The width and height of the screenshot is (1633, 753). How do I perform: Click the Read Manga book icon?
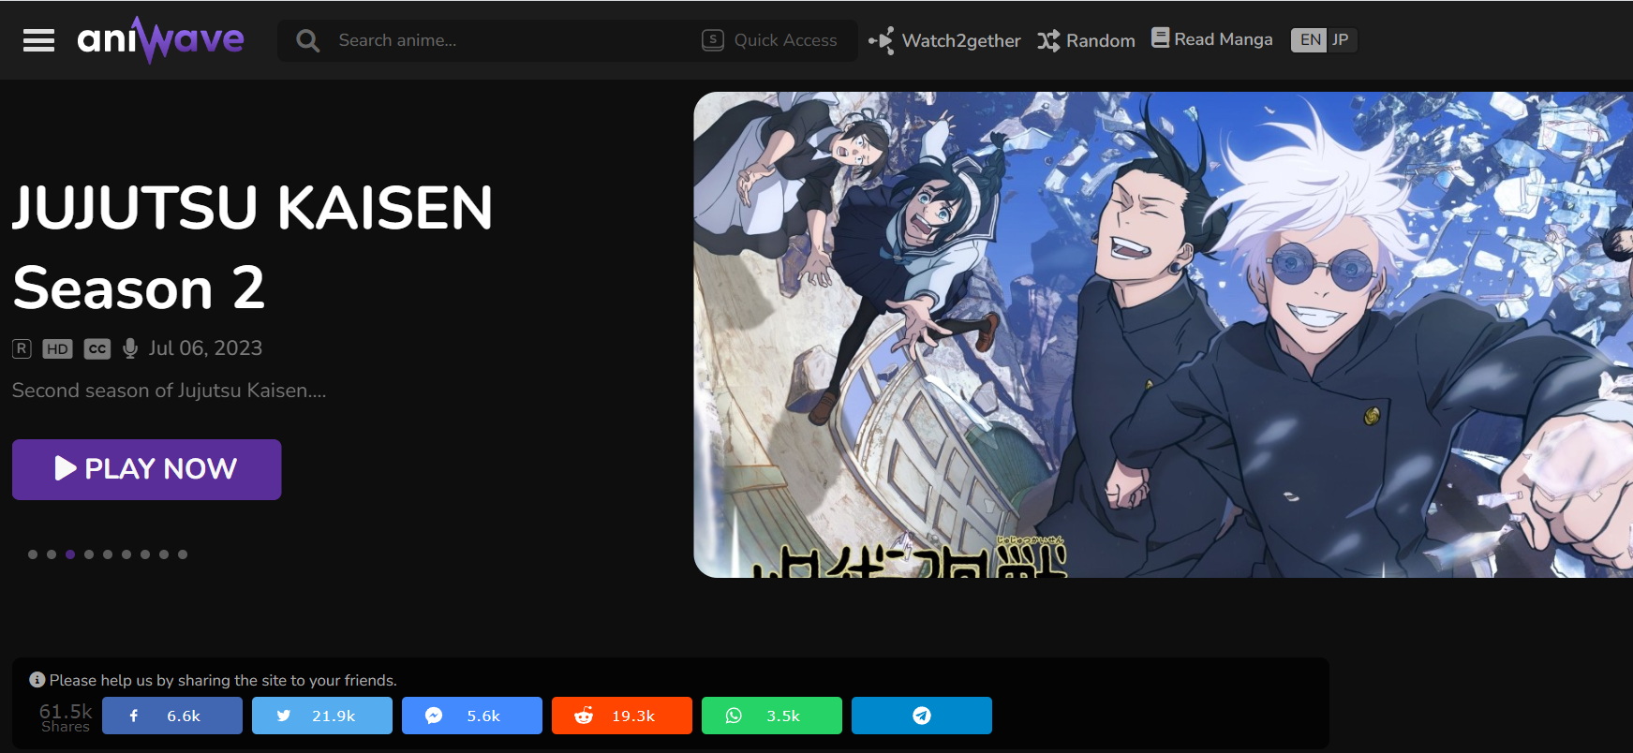tap(1160, 37)
